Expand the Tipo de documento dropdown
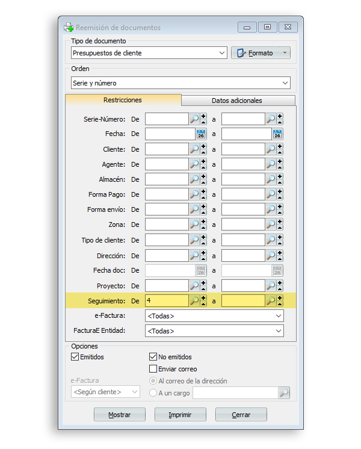This screenshot has width=361, height=449. [223, 53]
